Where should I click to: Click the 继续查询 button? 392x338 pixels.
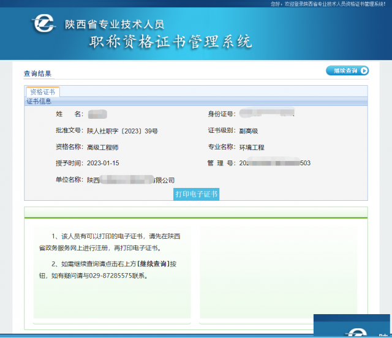(x=347, y=71)
